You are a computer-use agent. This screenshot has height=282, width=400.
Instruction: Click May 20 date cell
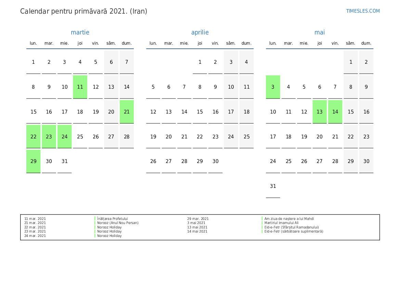pos(320,136)
